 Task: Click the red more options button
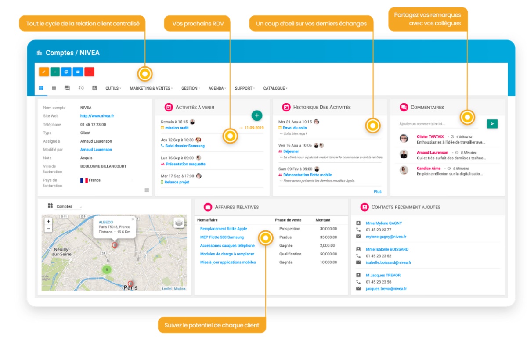(x=89, y=72)
